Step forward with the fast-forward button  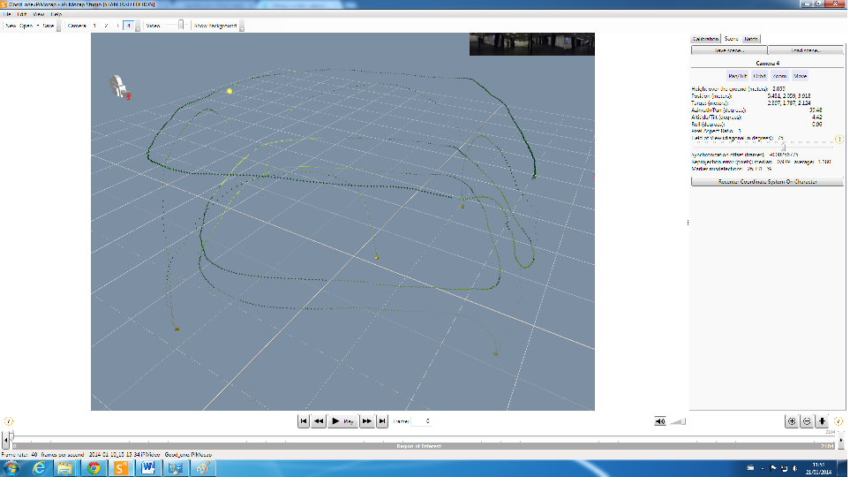(x=367, y=421)
